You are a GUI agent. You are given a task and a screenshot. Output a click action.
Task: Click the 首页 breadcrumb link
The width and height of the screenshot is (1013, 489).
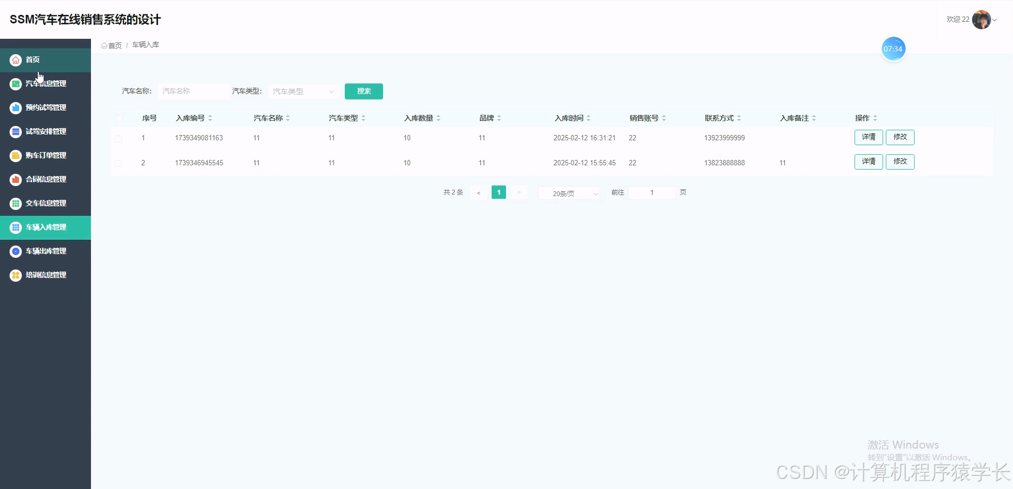(x=115, y=46)
